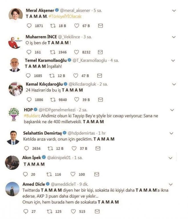
Task: Visit Selahattin Demirtaş's profile by name
Action: [x=41, y=133]
